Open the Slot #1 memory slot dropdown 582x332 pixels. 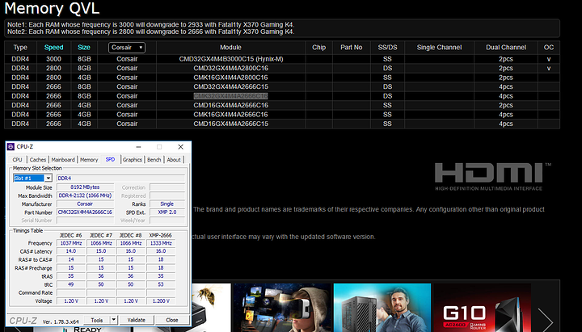32,178
